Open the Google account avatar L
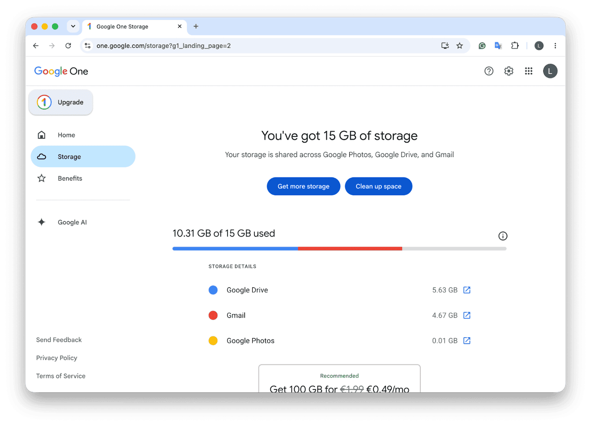The height and width of the screenshot is (426, 591). tap(550, 71)
